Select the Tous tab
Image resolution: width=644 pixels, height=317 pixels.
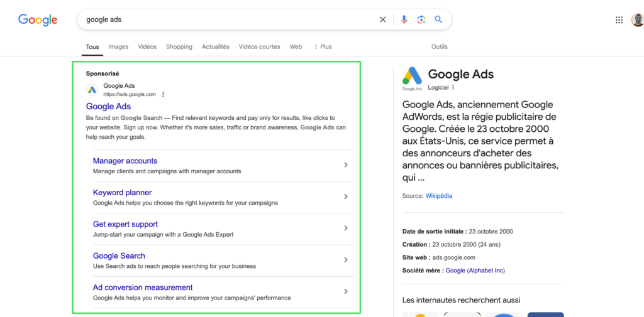(x=92, y=46)
